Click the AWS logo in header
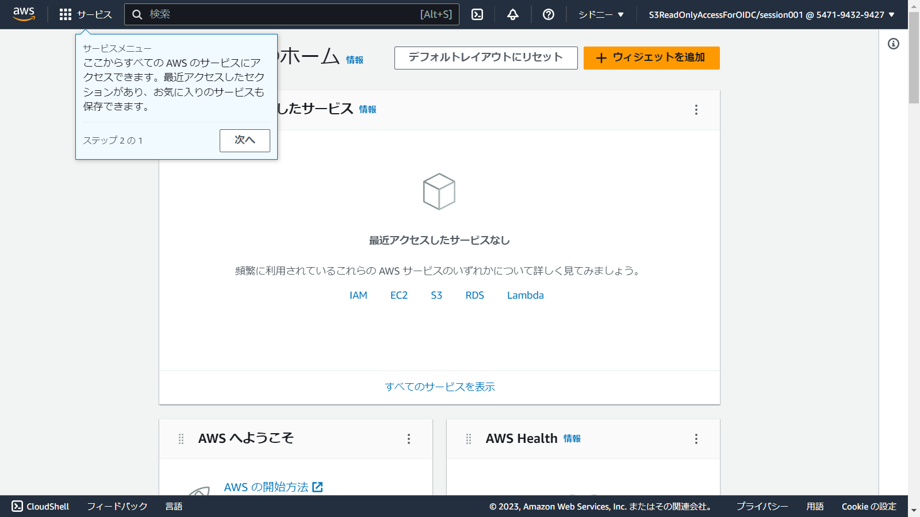This screenshot has height=517, width=920. (24, 14)
